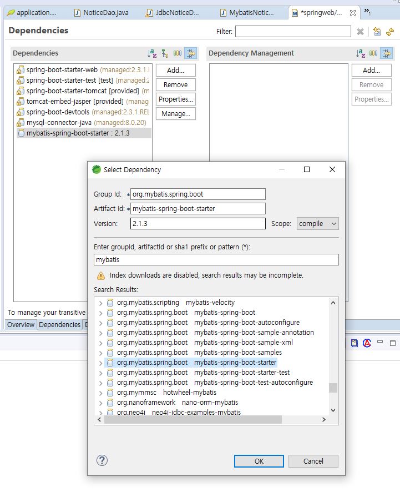Click the help question mark icon in dialog
400x497 pixels.
click(102, 460)
